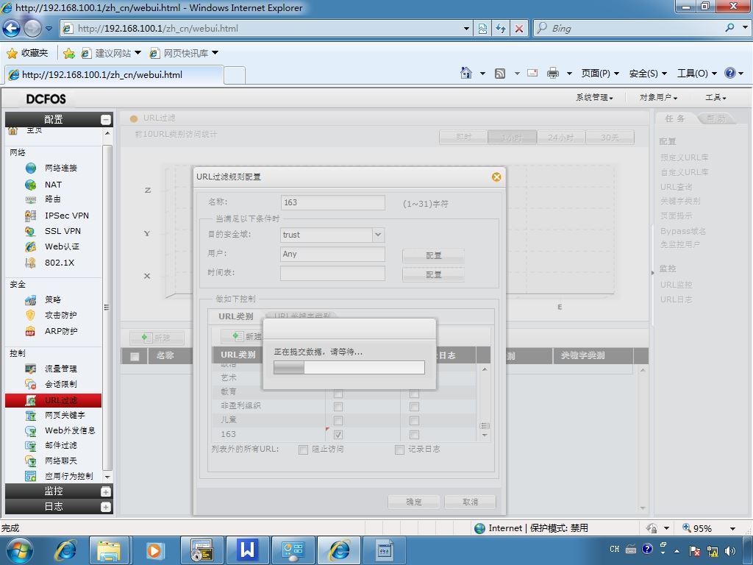Select the 30天 time range tab
Viewport: 753px width, 565px height.
pos(610,138)
